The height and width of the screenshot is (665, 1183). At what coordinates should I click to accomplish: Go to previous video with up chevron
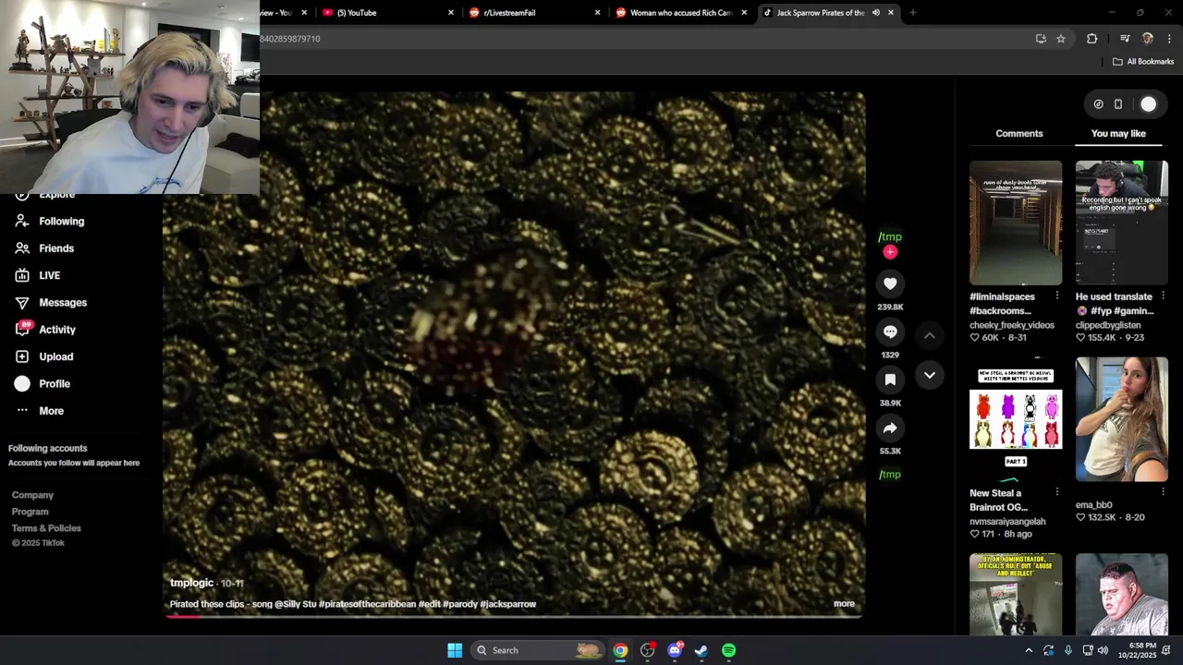(x=930, y=335)
